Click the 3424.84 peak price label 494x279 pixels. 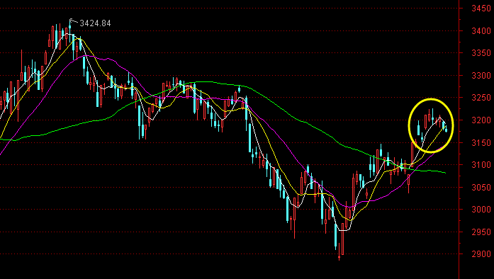click(x=95, y=23)
